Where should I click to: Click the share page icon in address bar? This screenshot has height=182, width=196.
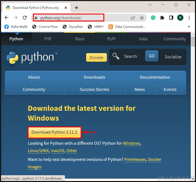tap(133, 18)
